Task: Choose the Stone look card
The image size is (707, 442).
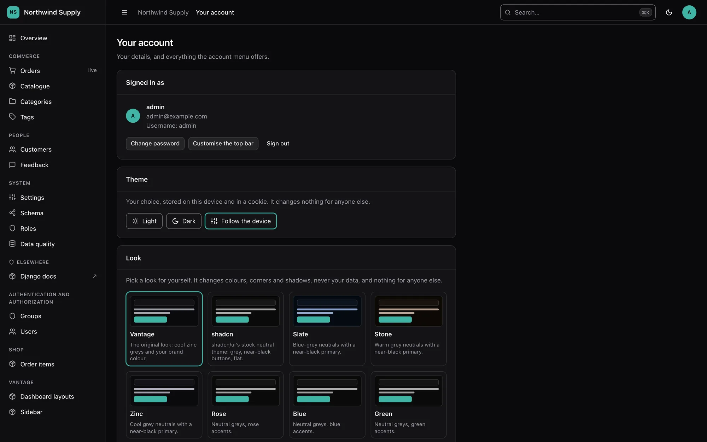Action: click(409, 329)
